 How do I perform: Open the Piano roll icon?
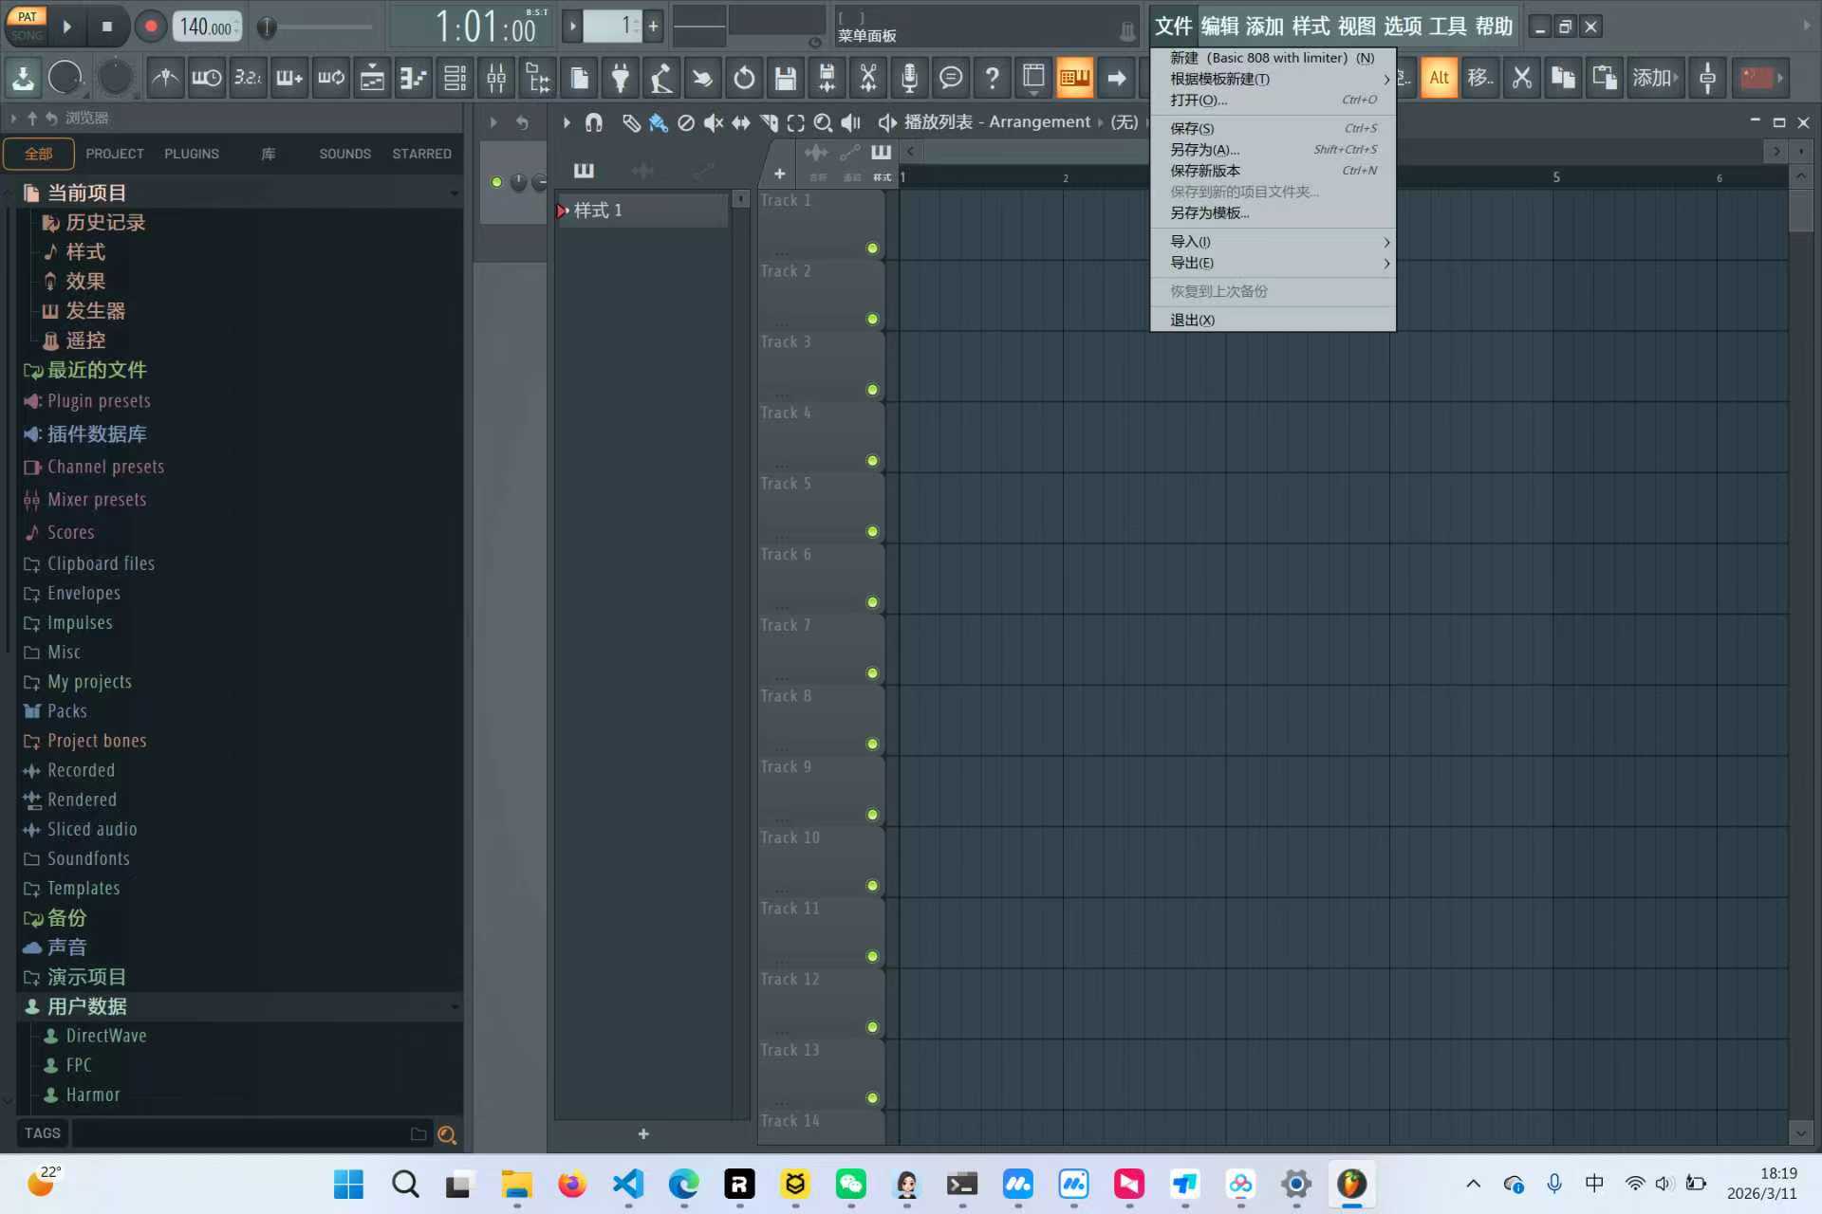(413, 78)
